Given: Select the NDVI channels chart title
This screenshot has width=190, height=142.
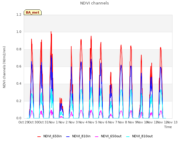Looking at the screenshot, I should [94, 3].
